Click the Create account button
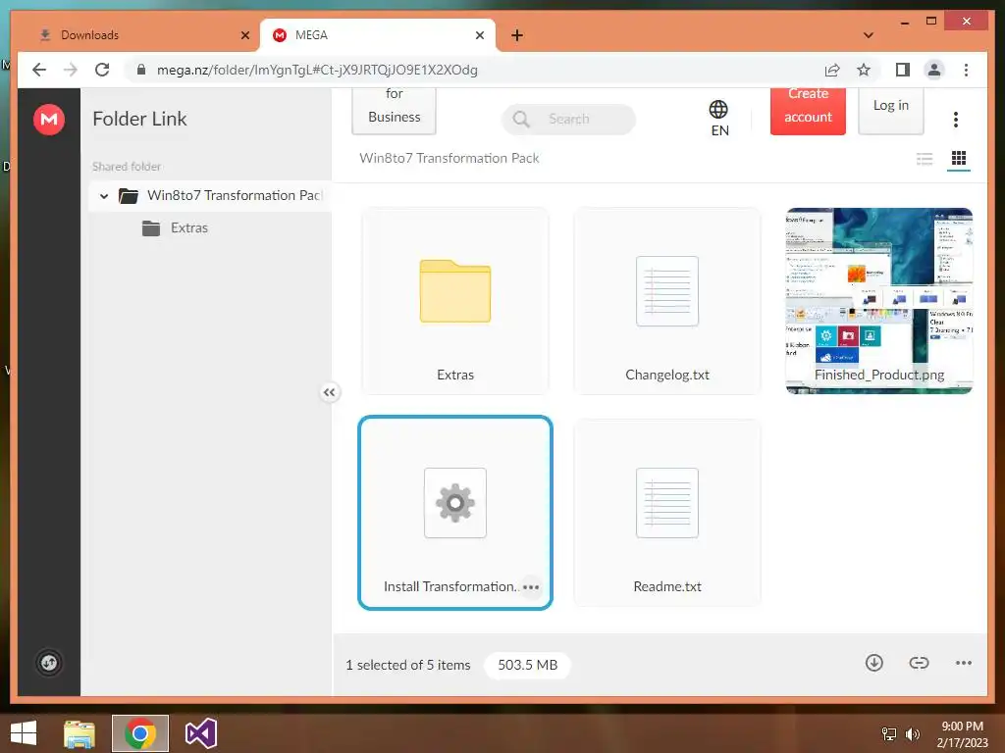This screenshot has width=1005, height=753. [x=808, y=111]
